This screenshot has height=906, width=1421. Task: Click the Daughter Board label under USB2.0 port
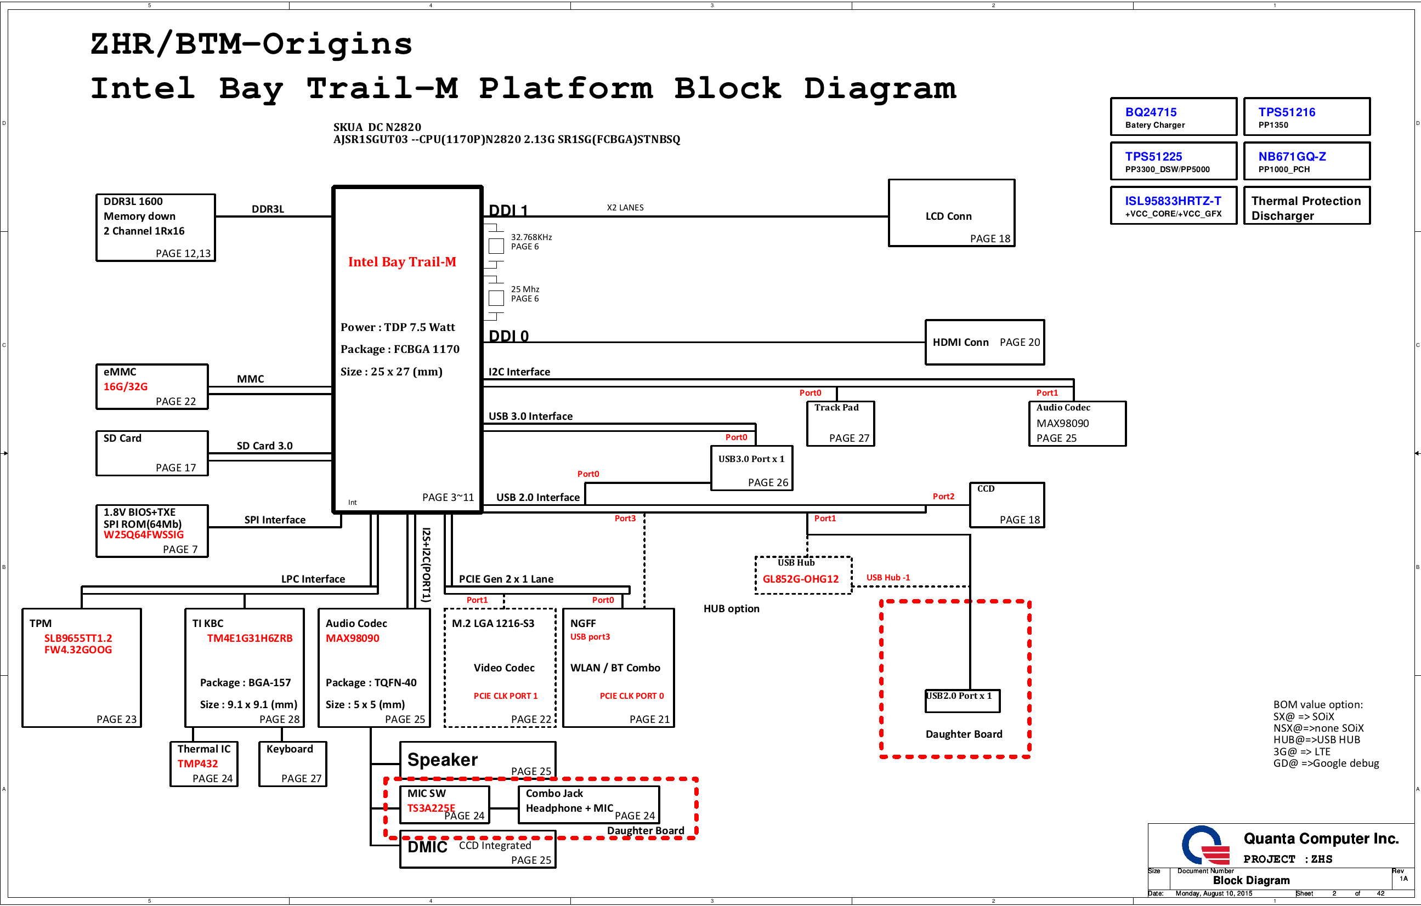click(964, 734)
